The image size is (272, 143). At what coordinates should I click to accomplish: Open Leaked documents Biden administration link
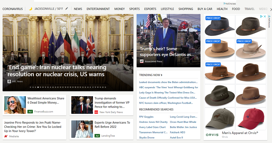coord(168,82)
